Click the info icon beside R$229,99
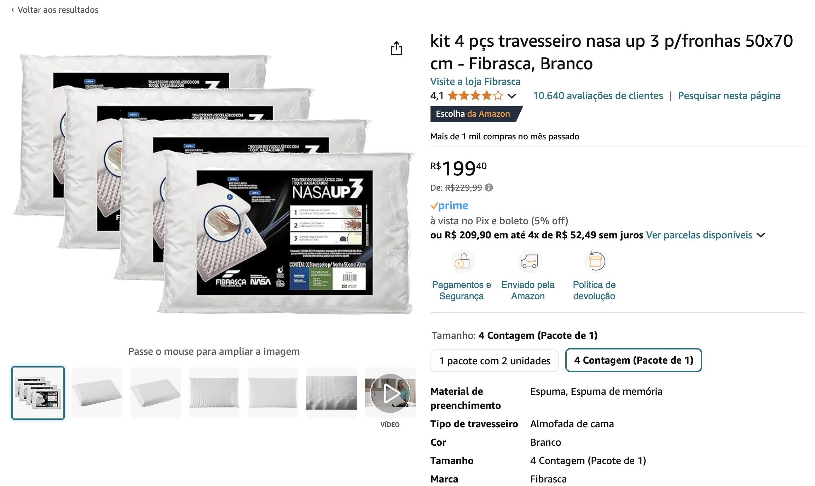Screen dimensions: 815x486 coord(489,187)
